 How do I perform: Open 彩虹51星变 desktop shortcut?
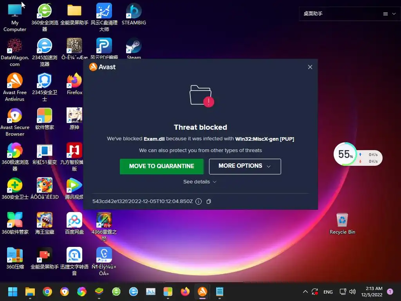pyautogui.click(x=45, y=154)
